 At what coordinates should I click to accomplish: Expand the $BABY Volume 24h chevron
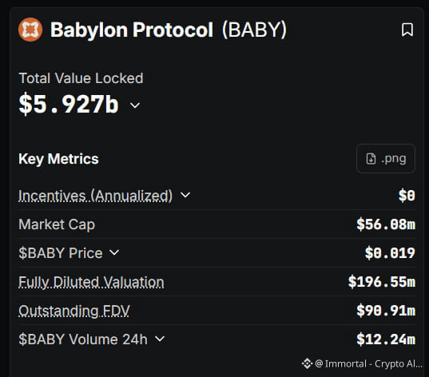tap(160, 339)
